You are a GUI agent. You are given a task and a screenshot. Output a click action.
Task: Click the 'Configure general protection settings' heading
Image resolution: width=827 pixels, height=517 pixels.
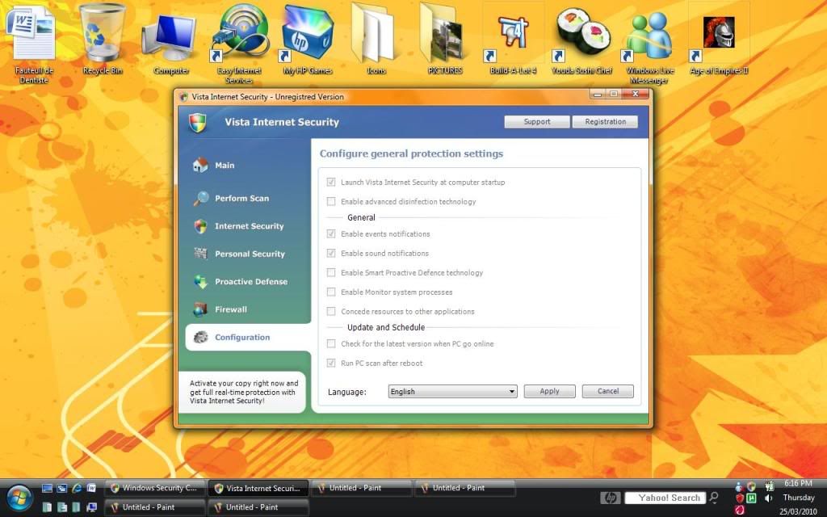point(411,154)
